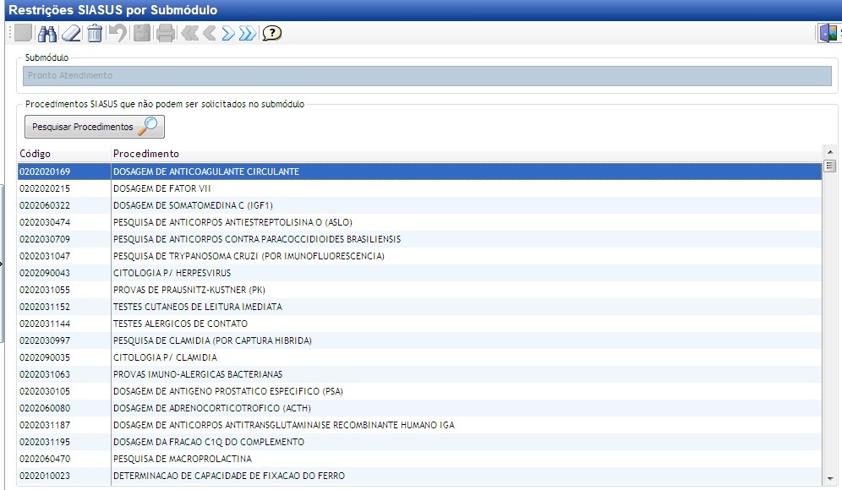
Task: Click the Submódulo field Pronto Atendimento
Action: click(427, 76)
